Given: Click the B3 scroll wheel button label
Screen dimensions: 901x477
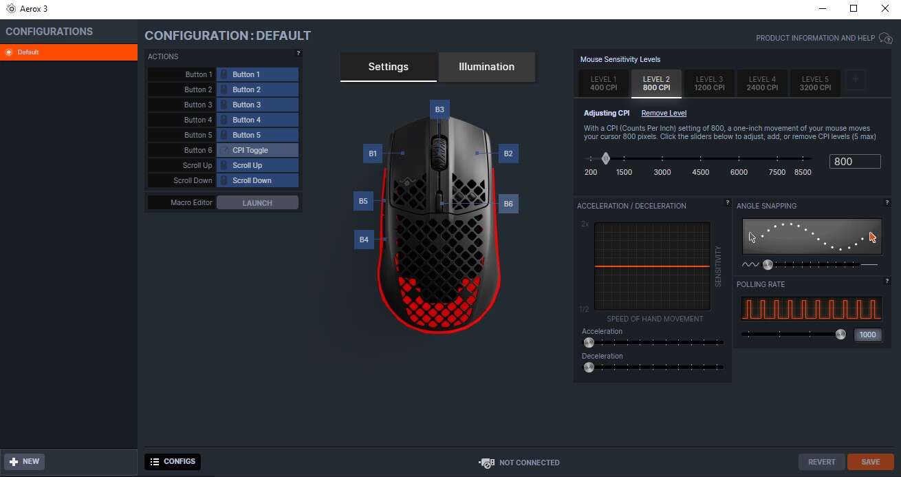Looking at the screenshot, I should point(439,109).
